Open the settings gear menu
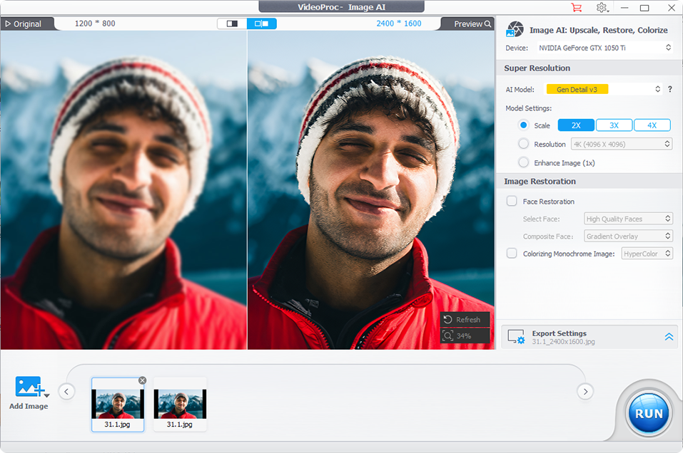683x453 pixels. pyautogui.click(x=602, y=8)
